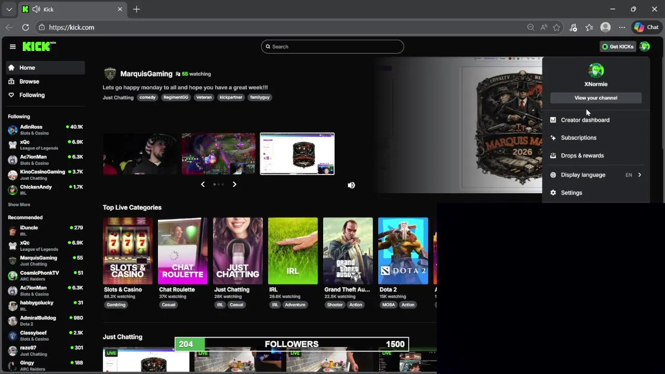This screenshot has width=665, height=374.
Task: Select Shooter tag under Grand Theft Auto
Action: (x=335, y=305)
